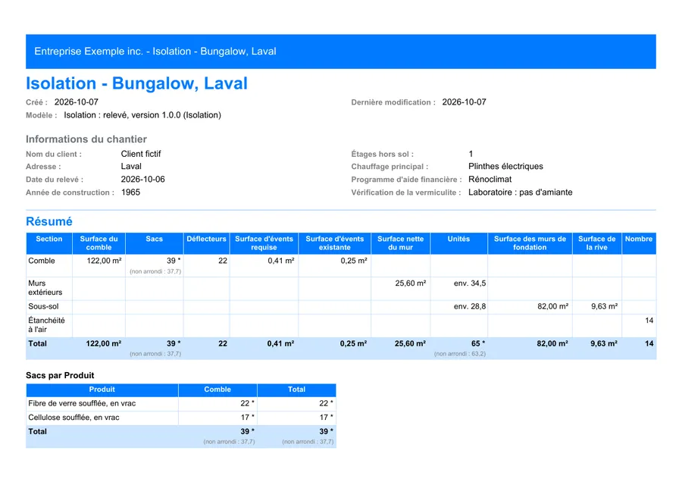Click the Créé date value
The image size is (682, 482).
[x=76, y=102]
